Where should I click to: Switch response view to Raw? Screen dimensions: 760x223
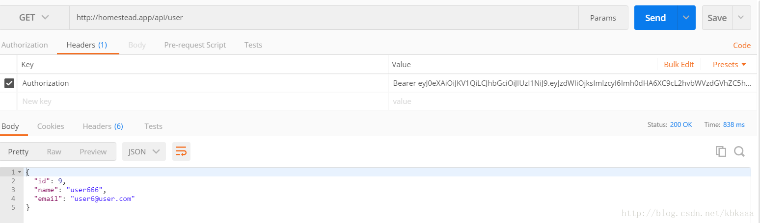[x=54, y=151]
